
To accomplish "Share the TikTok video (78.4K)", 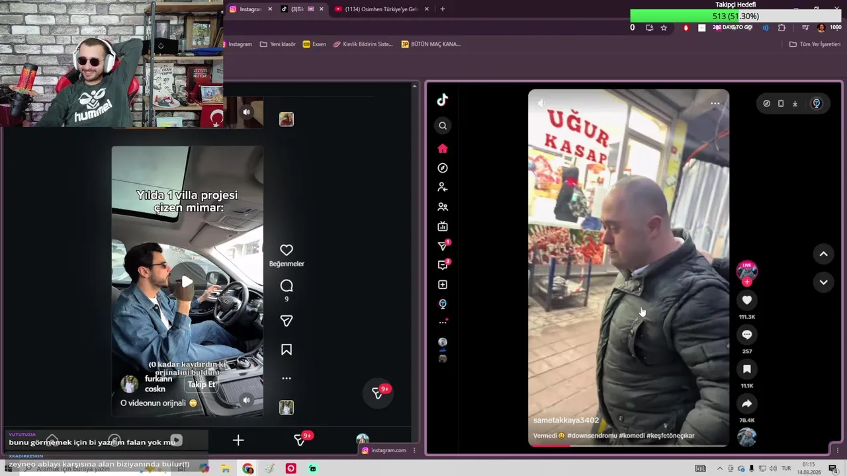I will pos(747,403).
